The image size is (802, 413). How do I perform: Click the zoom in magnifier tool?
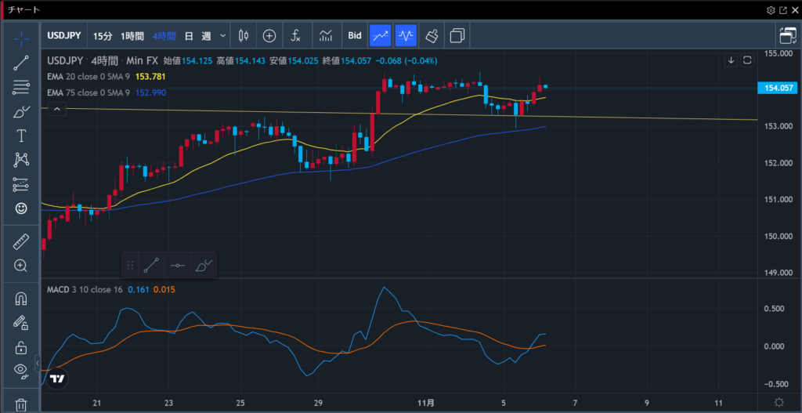click(21, 266)
